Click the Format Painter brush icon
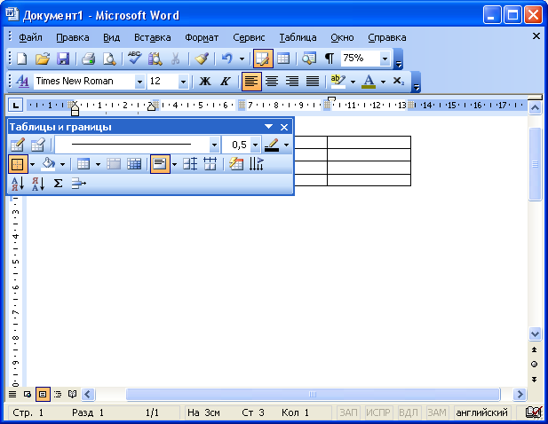The image size is (548, 424). [202, 59]
